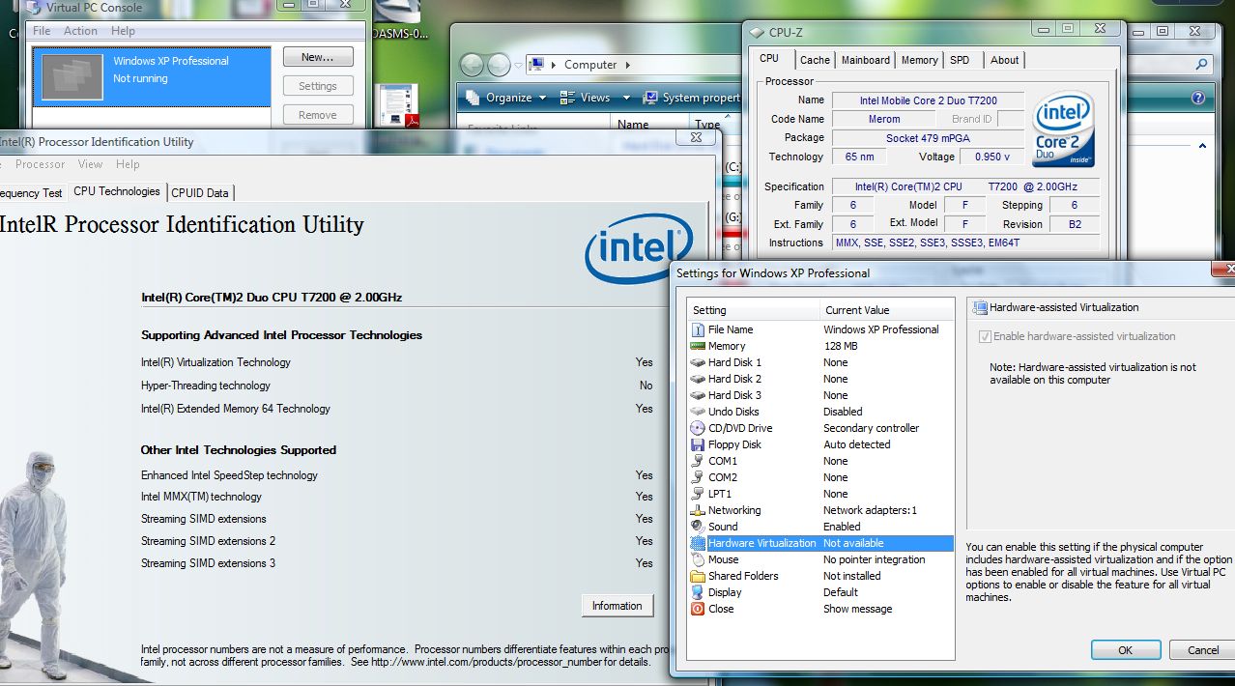Viewport: 1235px width, 686px height.
Task: Switch to the SPD tab in CPU-Z
Action: coord(960,60)
